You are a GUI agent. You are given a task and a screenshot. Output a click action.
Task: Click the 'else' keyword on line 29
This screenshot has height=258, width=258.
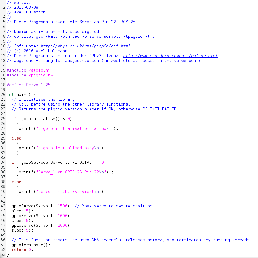[x=16, y=138]
